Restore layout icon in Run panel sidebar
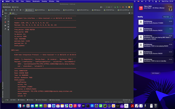This screenshot has width=175, height=109. [5, 26]
